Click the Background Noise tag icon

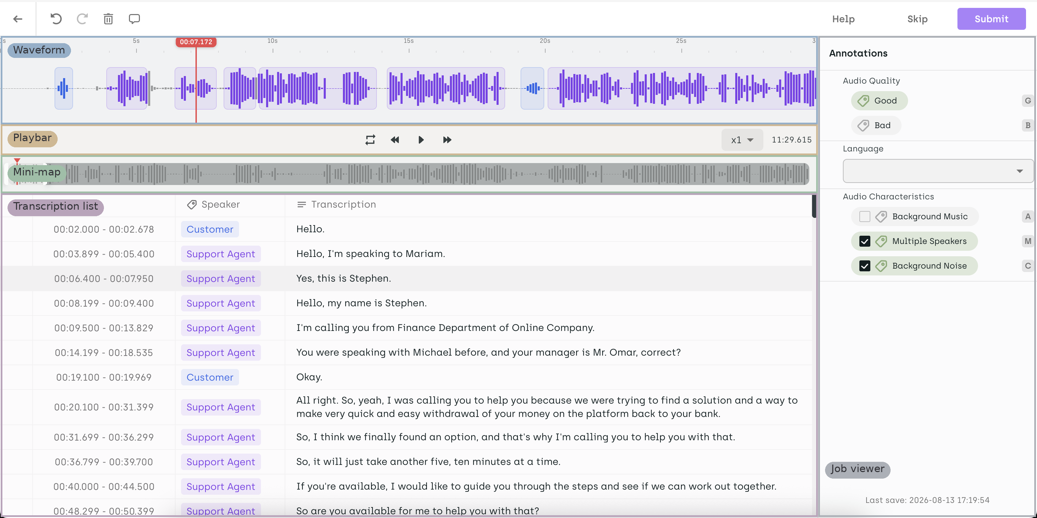pyautogui.click(x=881, y=266)
